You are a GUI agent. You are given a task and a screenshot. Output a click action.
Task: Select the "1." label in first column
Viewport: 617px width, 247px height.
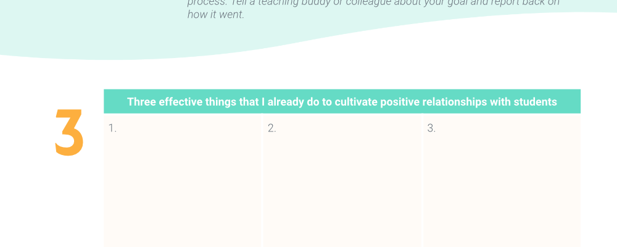[112, 128]
